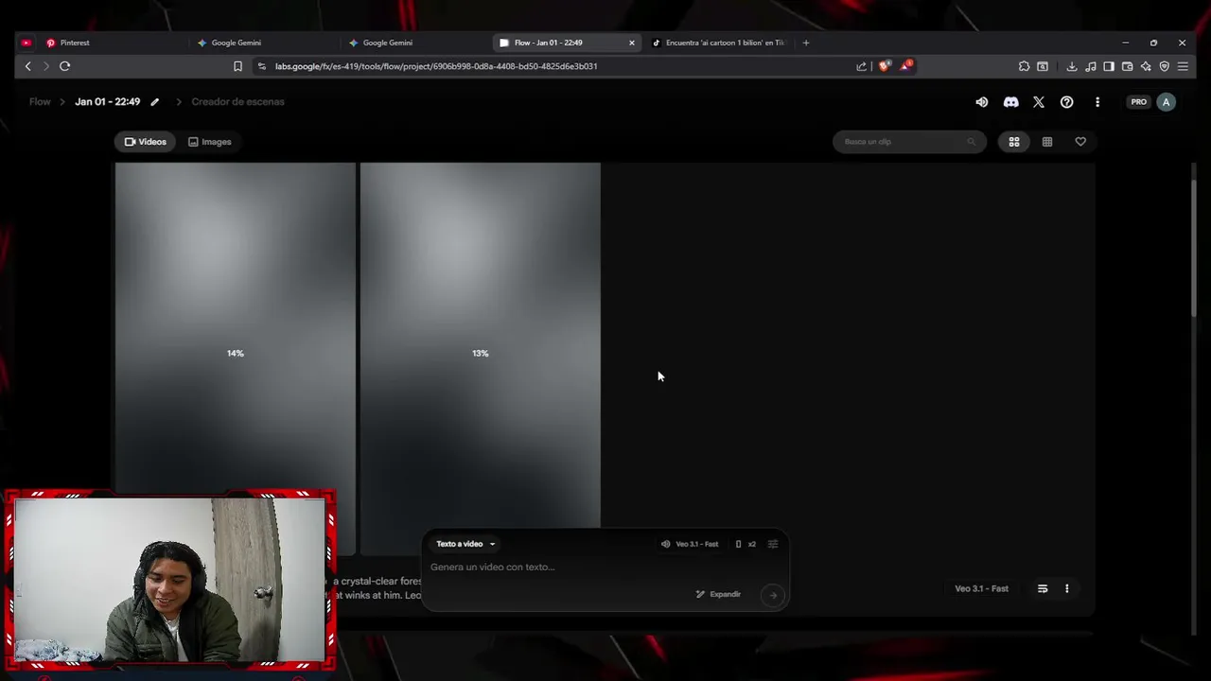Go to Flow home breadcrumb
The height and width of the screenshot is (681, 1211).
40,101
